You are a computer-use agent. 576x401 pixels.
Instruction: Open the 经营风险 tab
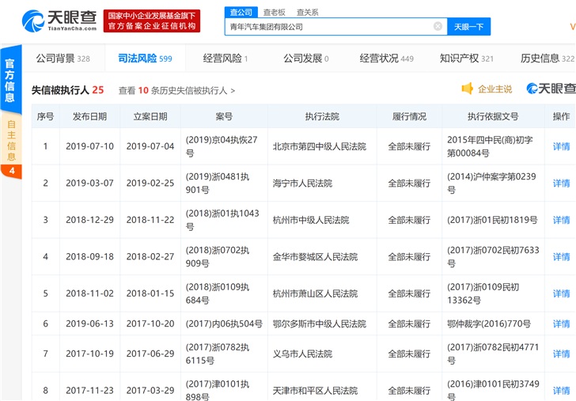225,59
